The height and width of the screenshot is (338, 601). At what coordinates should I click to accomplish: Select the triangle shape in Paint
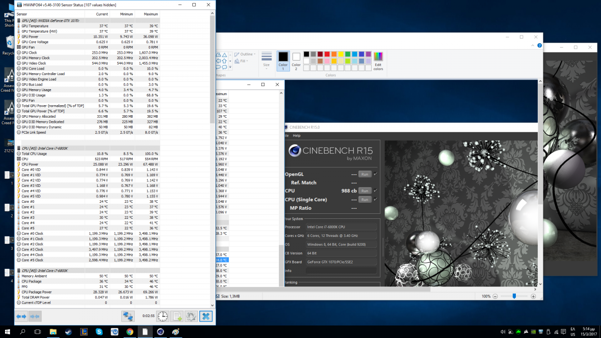(x=224, y=55)
